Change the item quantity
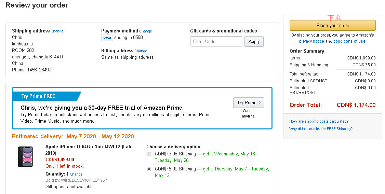Screen dimensions: 385x194 pyautogui.click(x=76, y=174)
